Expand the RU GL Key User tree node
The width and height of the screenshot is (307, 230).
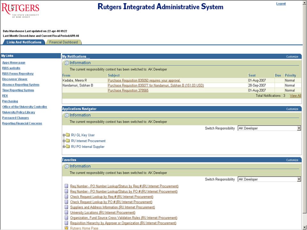[64, 135]
